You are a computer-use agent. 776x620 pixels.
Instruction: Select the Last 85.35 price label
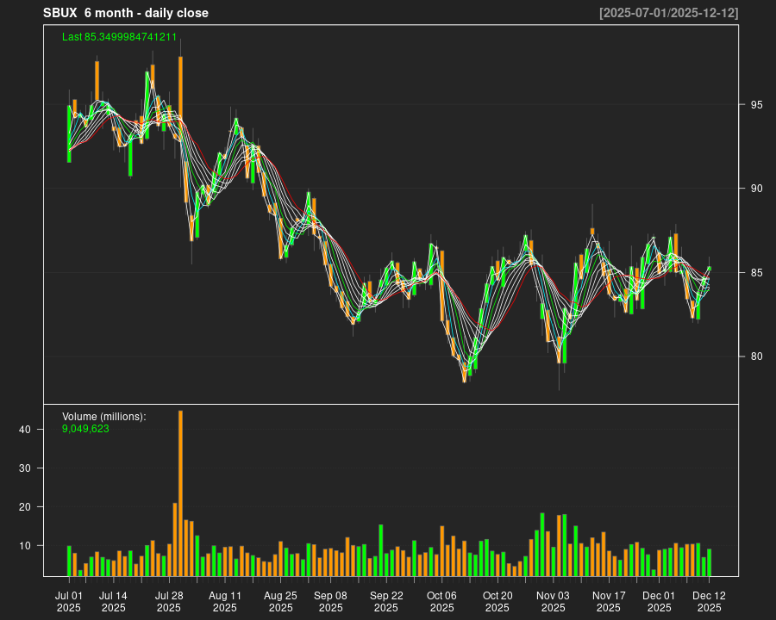click(x=119, y=37)
